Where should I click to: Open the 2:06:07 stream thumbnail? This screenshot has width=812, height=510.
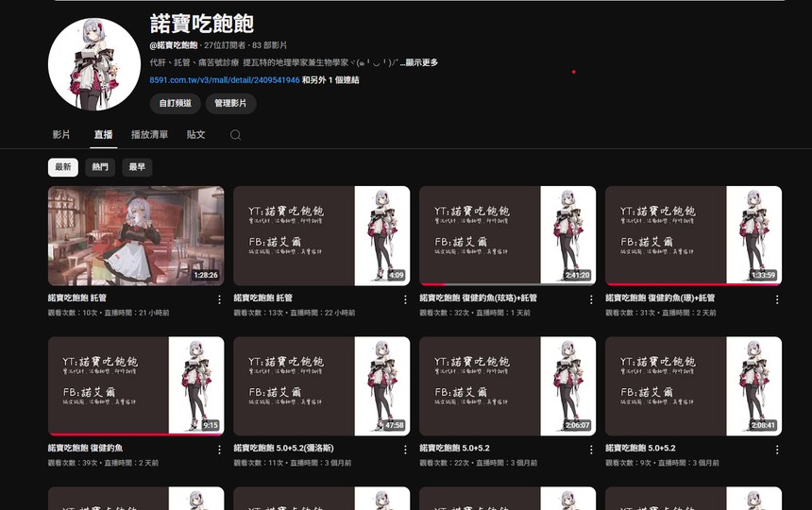pyautogui.click(x=508, y=386)
